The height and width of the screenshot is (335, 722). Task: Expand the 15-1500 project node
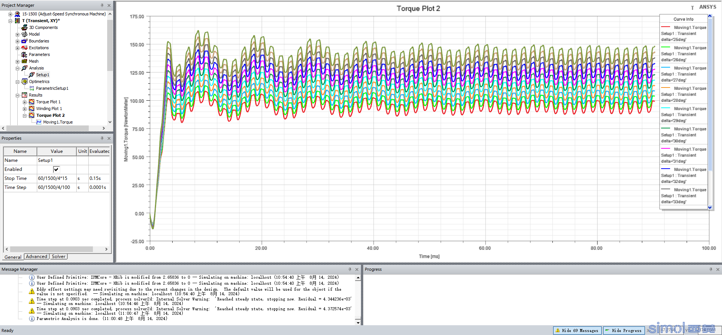(11, 14)
